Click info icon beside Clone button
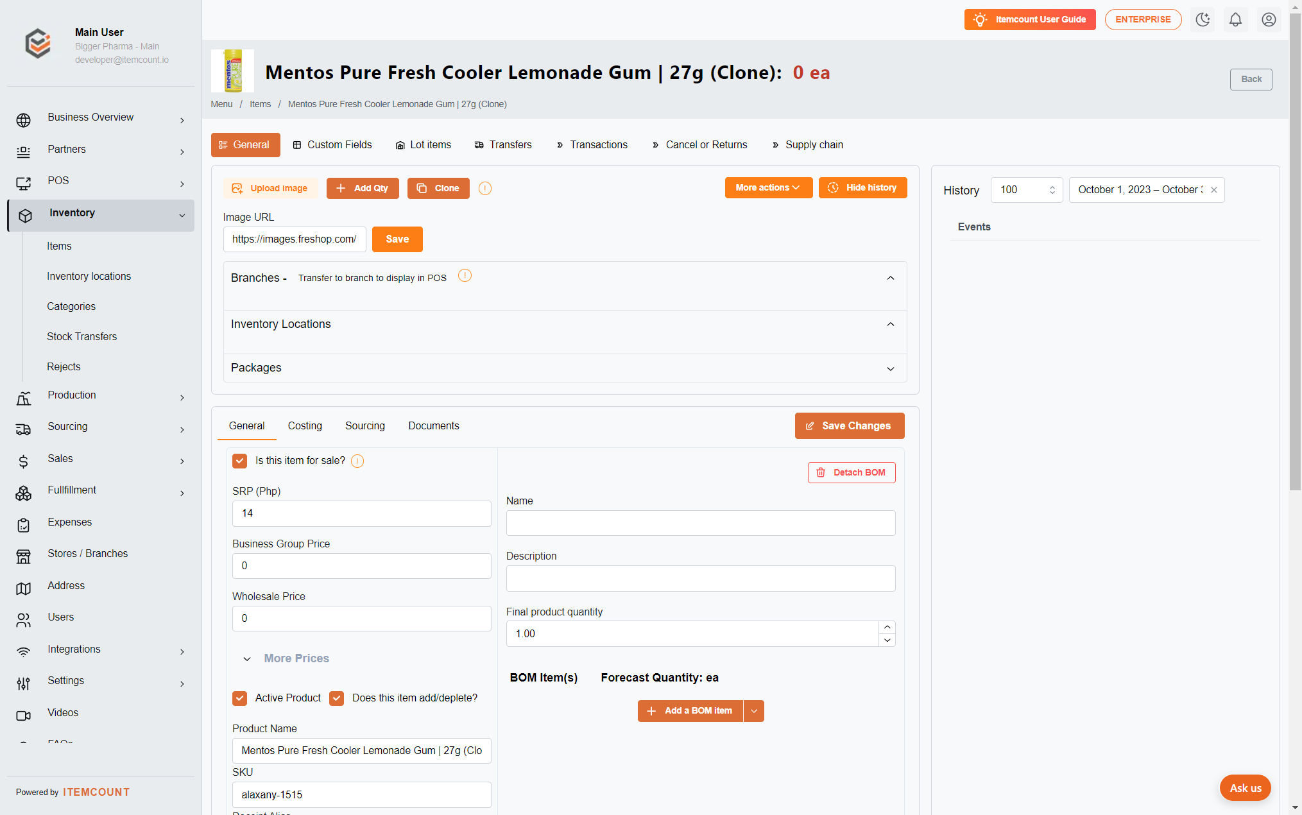The image size is (1302, 815). point(485,188)
